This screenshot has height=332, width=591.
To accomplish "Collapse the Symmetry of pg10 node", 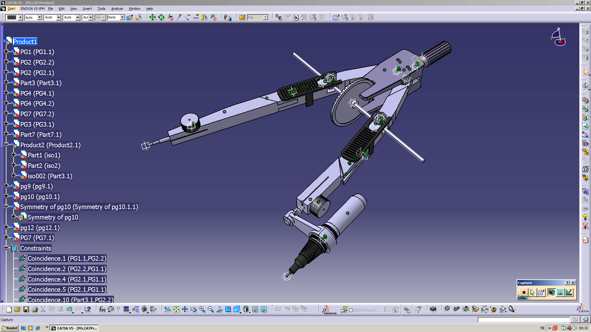I will 6,207.
